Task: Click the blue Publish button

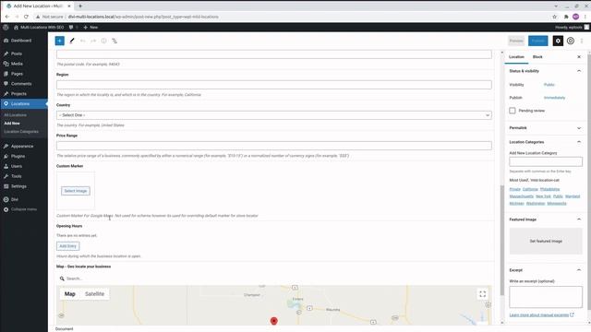Action: point(537,41)
